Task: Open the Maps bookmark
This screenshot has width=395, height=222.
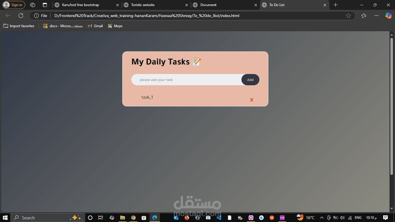Action: [x=115, y=26]
